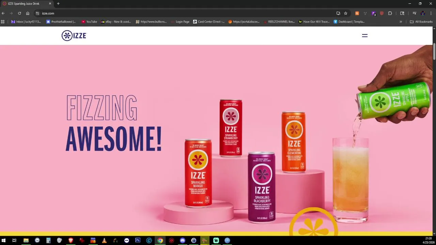Viewport: 436px width, 245px height.
Task: Open qBittorrent from the taskbar
Action: [x=227, y=241]
